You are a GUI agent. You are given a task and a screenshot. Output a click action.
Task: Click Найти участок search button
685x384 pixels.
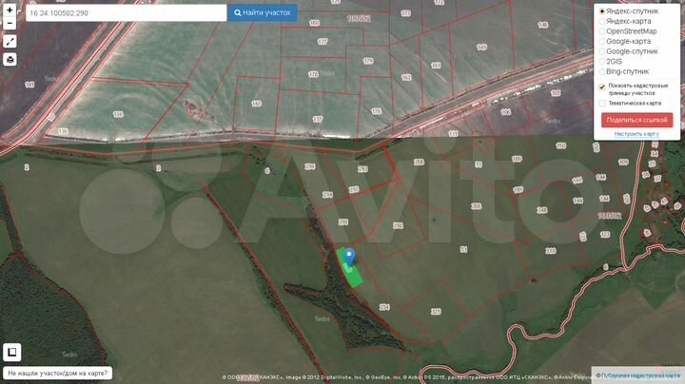tap(262, 12)
